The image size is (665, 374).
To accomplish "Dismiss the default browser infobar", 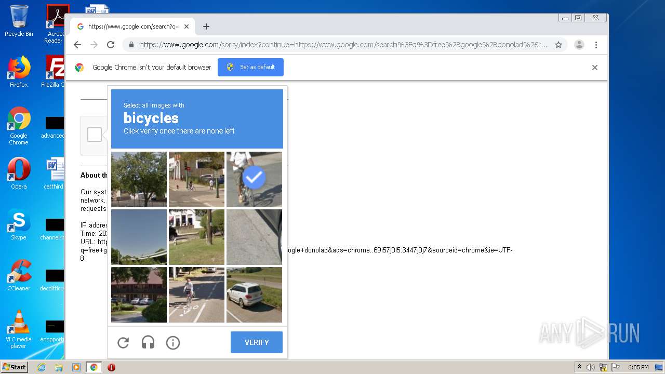I will (595, 68).
